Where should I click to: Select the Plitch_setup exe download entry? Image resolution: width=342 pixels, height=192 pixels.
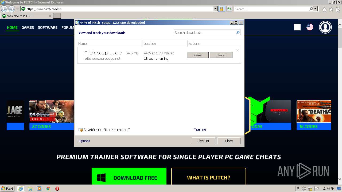click(159, 55)
